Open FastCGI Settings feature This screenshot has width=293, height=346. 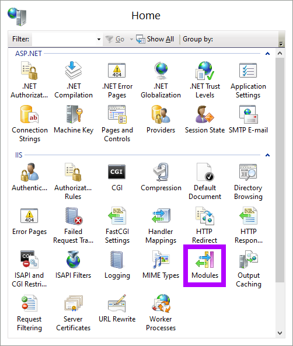[117, 225]
